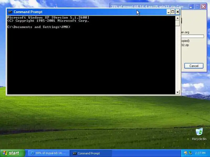Click the Microsoft Windows XP version line
This screenshot has height=157, width=210.
tap(48, 18)
